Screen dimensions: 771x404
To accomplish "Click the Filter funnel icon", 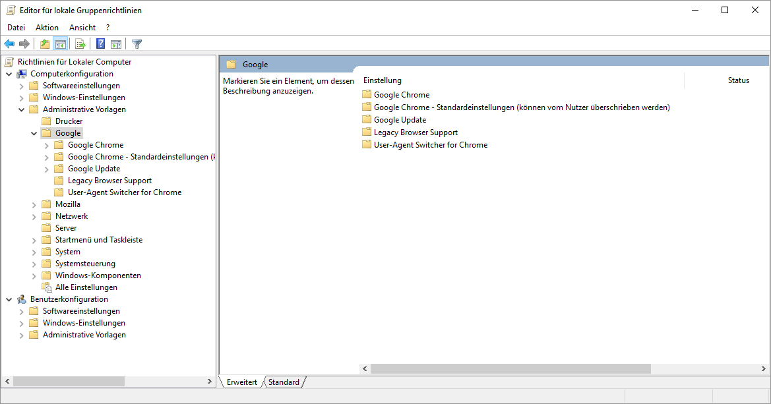I will click(137, 44).
